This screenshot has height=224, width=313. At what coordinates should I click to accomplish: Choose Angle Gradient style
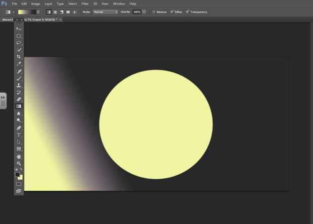[62, 12]
